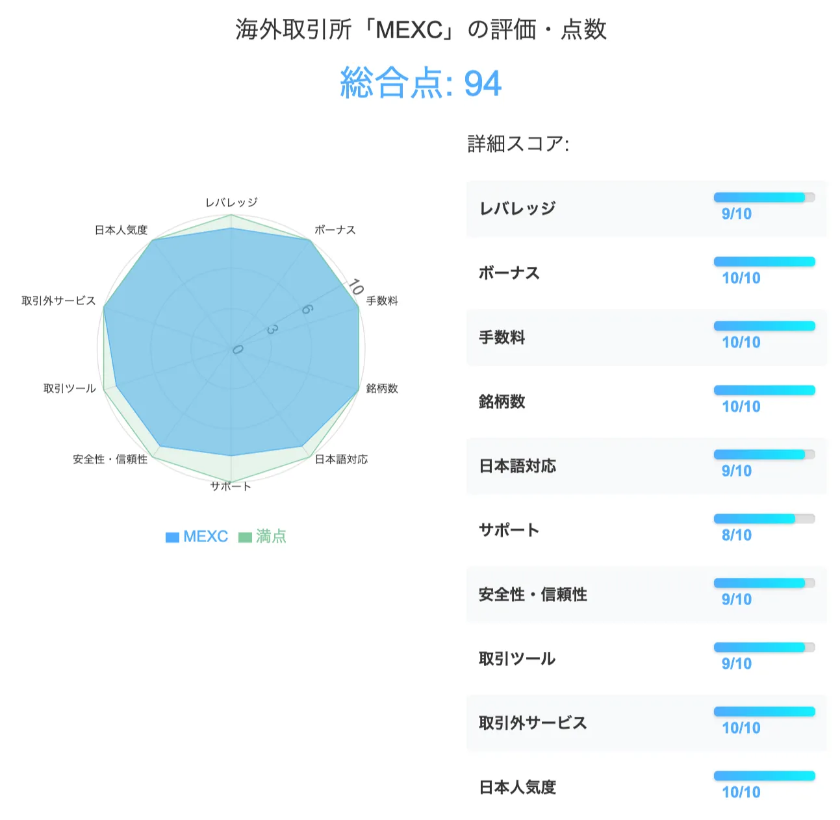This screenshot has height=820, width=840.
Task: Toggle the MEXC legend entry
Action: (x=197, y=536)
